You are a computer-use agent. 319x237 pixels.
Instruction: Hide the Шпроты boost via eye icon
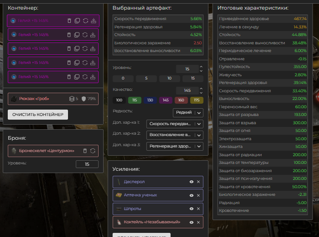point(192,209)
